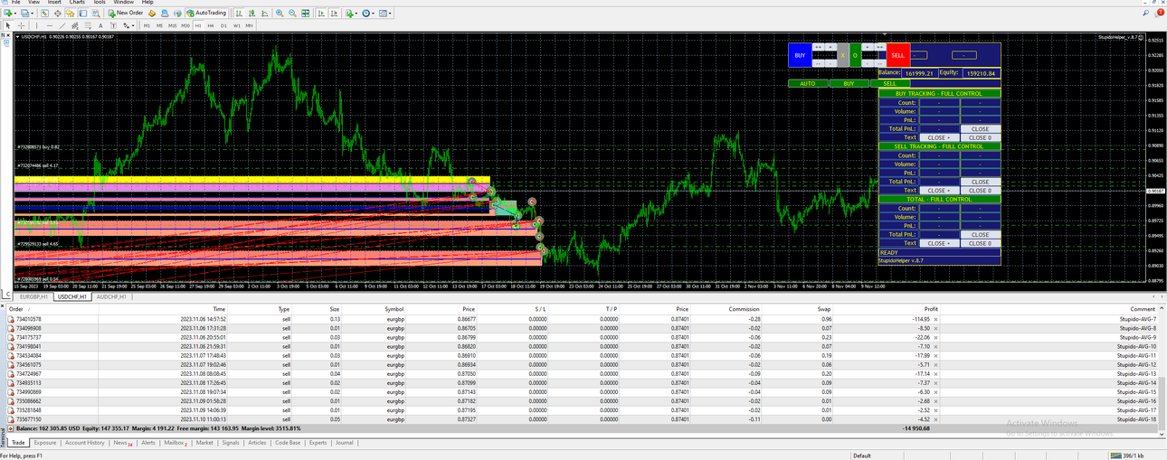The image size is (1167, 460).
Task: Click the blue BUY panel button
Action: (x=800, y=55)
